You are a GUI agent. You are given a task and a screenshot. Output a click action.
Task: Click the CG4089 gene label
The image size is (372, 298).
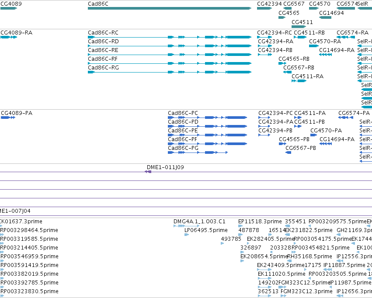point(11,4)
